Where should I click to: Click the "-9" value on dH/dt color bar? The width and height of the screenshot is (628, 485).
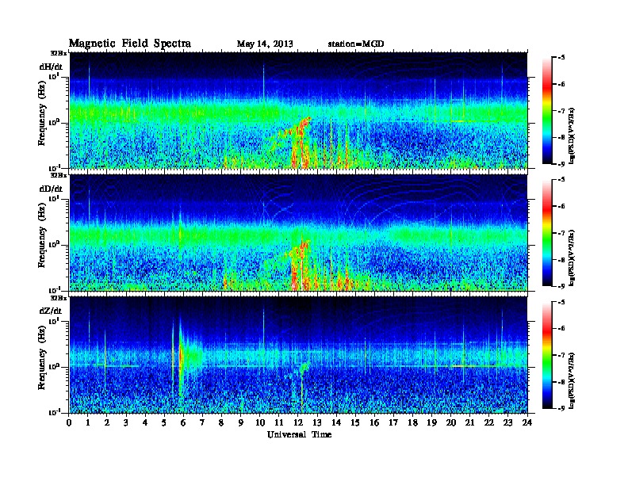click(x=561, y=164)
